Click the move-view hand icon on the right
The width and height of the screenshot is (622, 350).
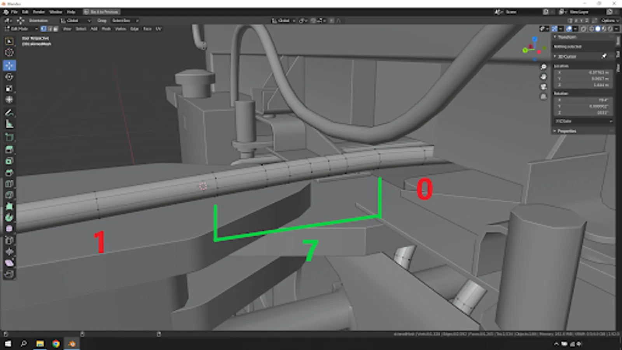click(x=543, y=77)
